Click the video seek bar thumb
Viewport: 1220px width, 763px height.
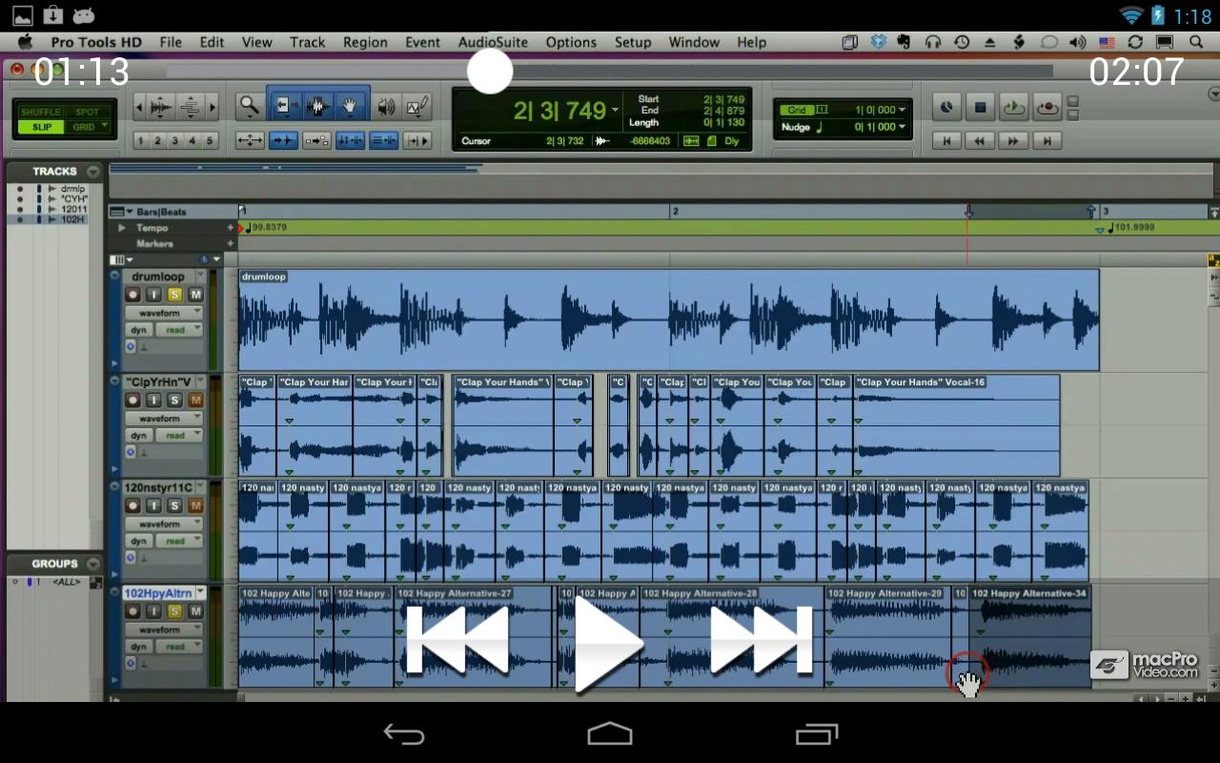490,71
